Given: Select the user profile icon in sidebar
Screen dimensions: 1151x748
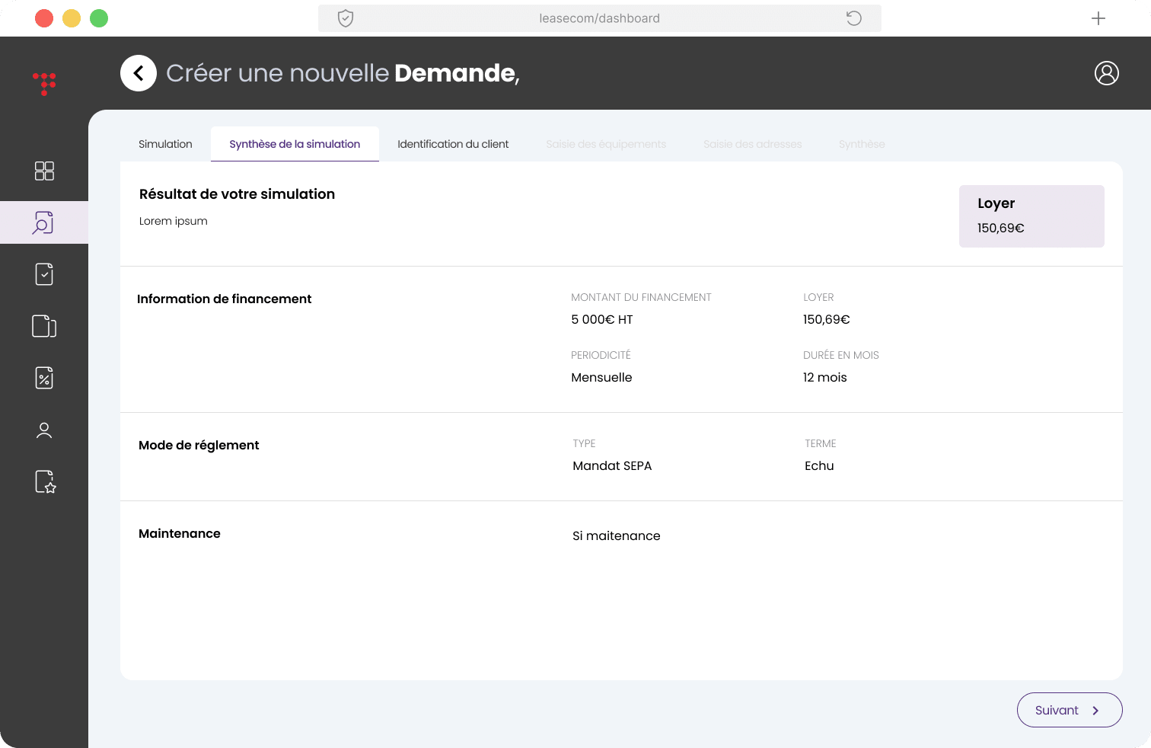Looking at the screenshot, I should click(x=44, y=430).
